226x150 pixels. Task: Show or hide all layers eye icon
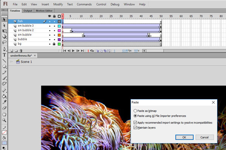[x=50, y=16]
